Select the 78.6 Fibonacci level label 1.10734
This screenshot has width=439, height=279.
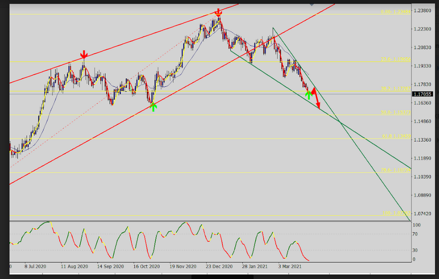click(x=395, y=170)
